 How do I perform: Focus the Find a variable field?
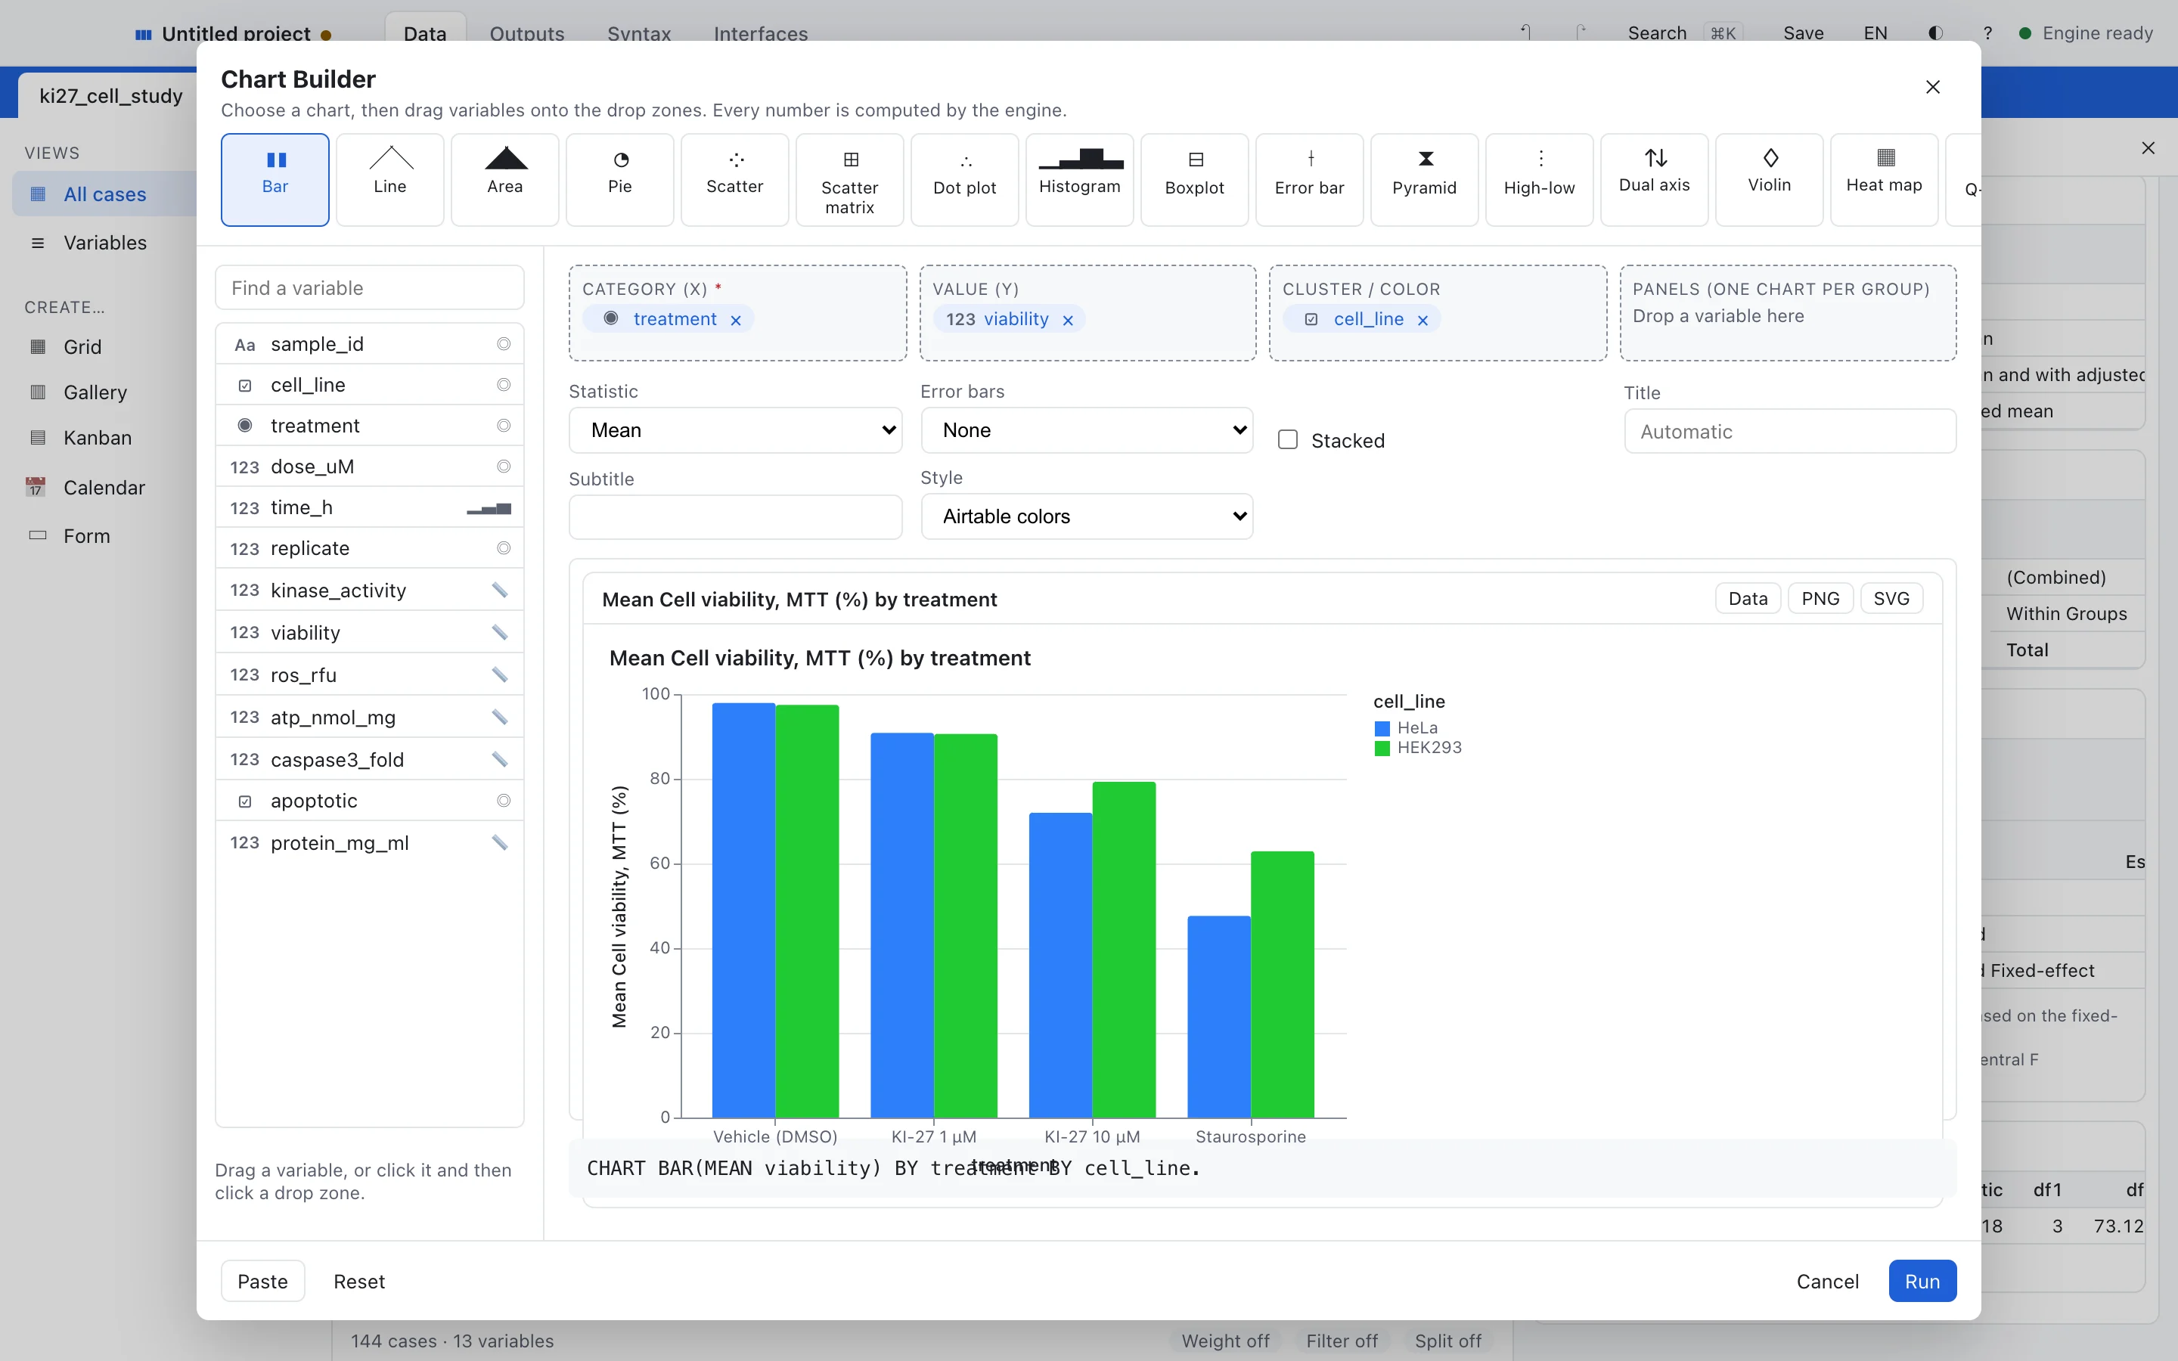tap(369, 288)
